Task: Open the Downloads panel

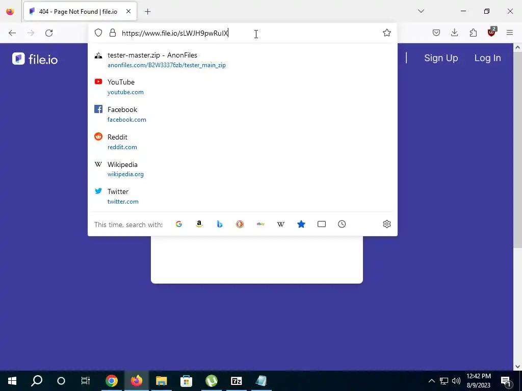Action: (454, 33)
